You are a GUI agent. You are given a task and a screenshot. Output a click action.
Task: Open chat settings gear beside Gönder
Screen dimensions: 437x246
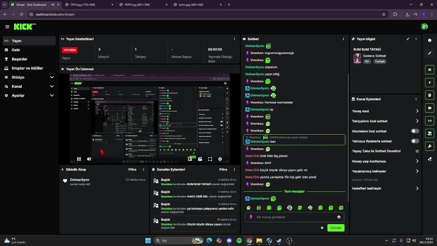click(x=322, y=228)
